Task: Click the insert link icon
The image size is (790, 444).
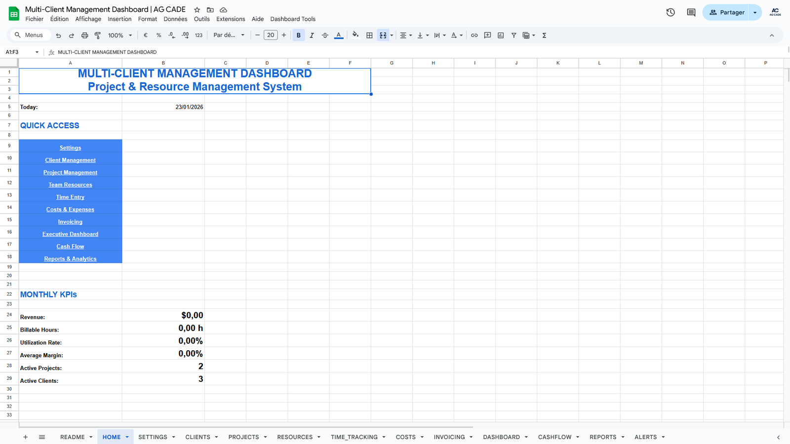Action: point(474,36)
